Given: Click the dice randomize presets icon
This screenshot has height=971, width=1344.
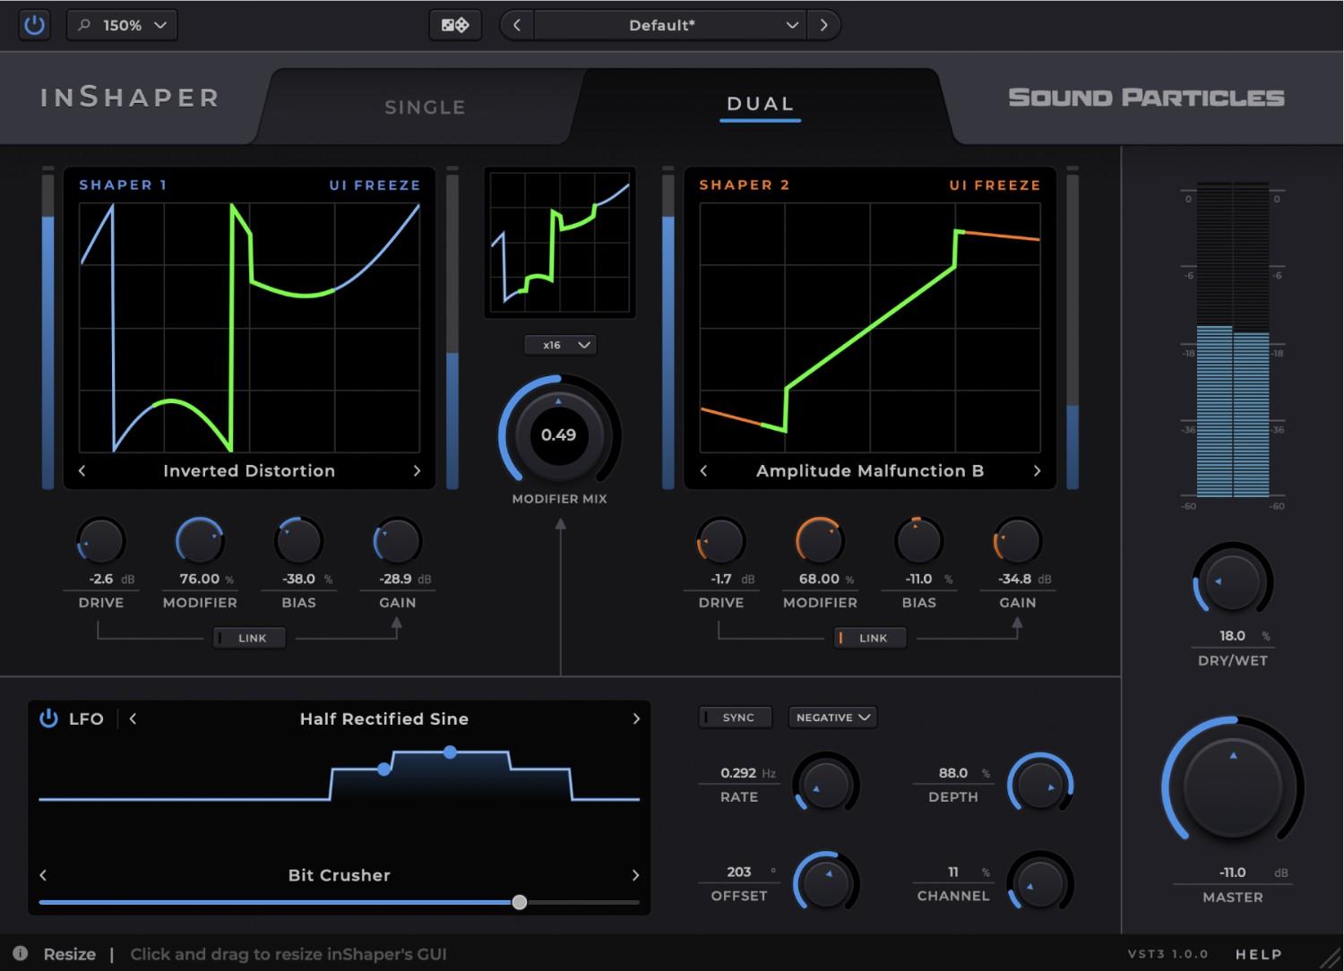Looking at the screenshot, I should click(x=455, y=25).
